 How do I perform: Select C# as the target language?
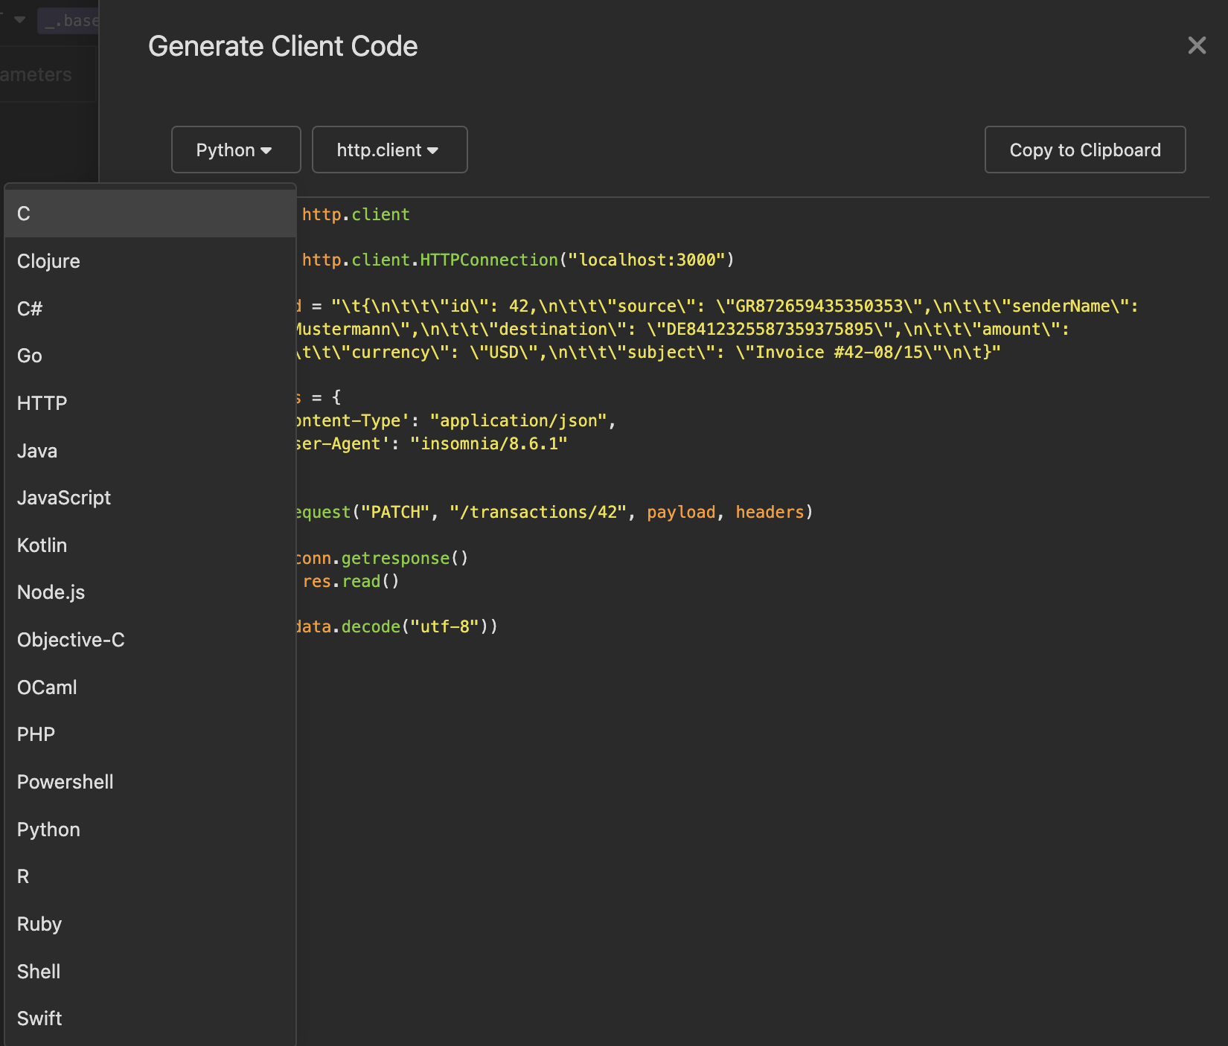150,308
